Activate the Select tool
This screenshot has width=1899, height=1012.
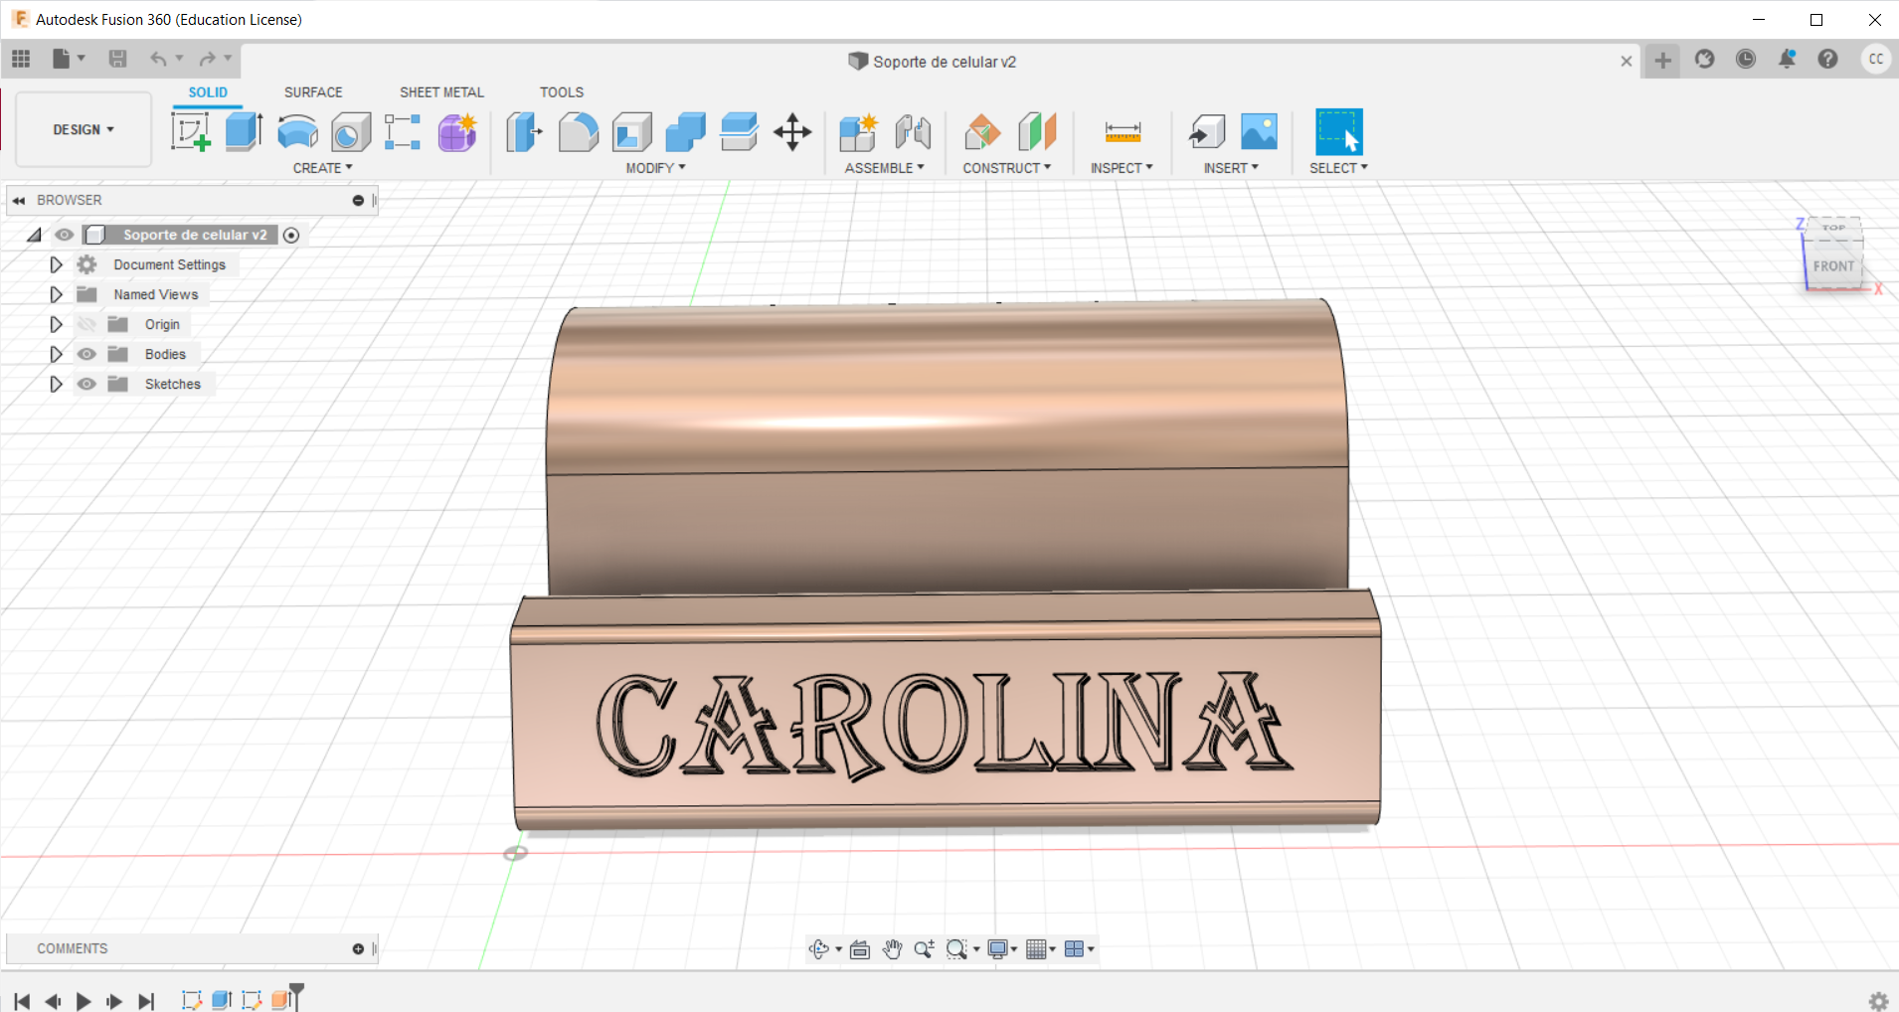[1338, 131]
